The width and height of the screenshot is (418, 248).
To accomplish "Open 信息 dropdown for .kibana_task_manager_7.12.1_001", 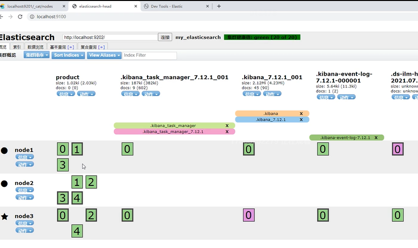I will click(131, 94).
